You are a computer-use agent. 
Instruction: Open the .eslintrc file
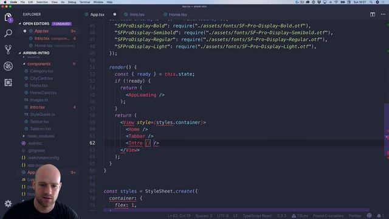coord(35,144)
